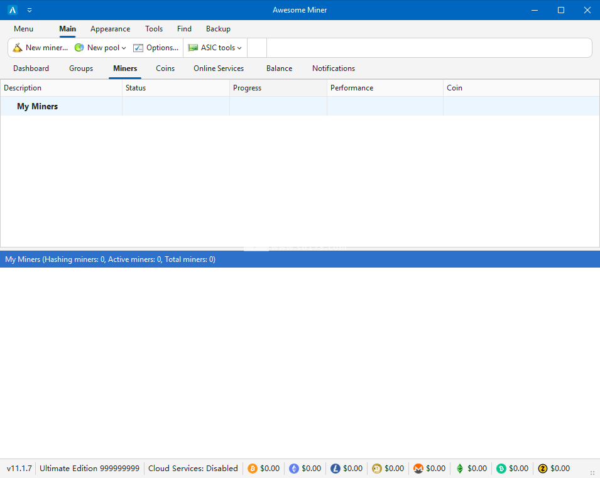Open the Options... dialog button
Screen dimensions: 600x478
156,48
